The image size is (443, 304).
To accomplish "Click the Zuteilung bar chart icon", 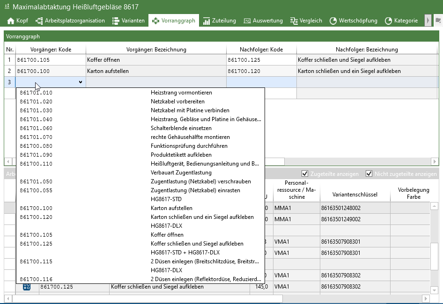I will [x=207, y=21].
